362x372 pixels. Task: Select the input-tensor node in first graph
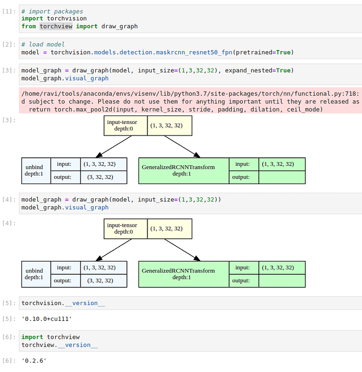[x=122, y=125]
